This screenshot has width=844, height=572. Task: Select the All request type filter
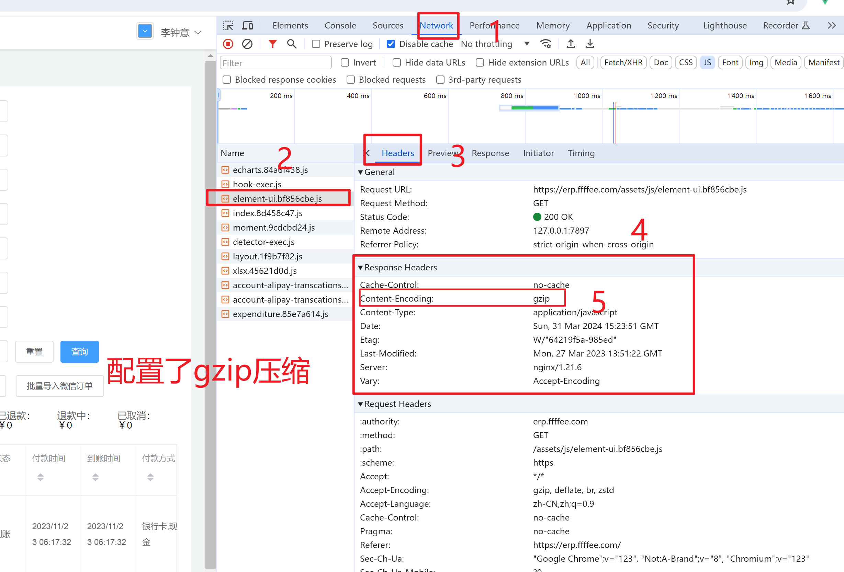pyautogui.click(x=585, y=62)
